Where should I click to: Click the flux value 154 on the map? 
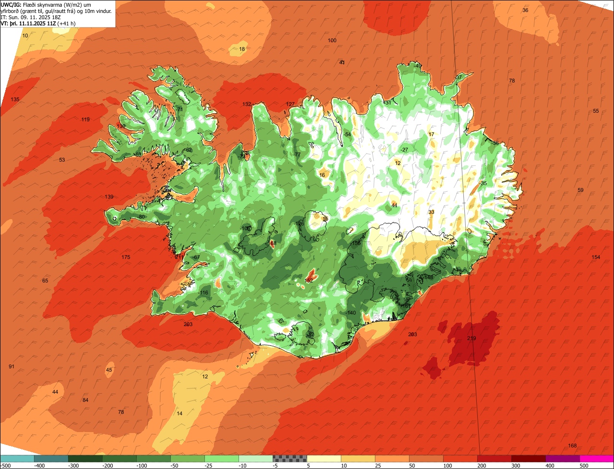[x=596, y=258]
